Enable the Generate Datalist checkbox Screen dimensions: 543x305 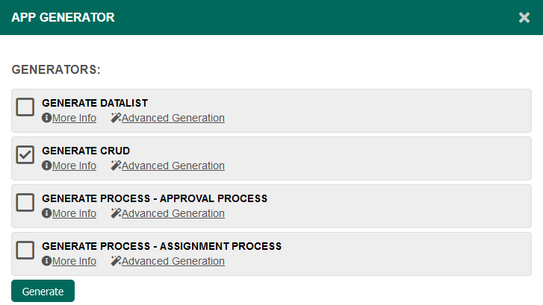[x=25, y=107]
